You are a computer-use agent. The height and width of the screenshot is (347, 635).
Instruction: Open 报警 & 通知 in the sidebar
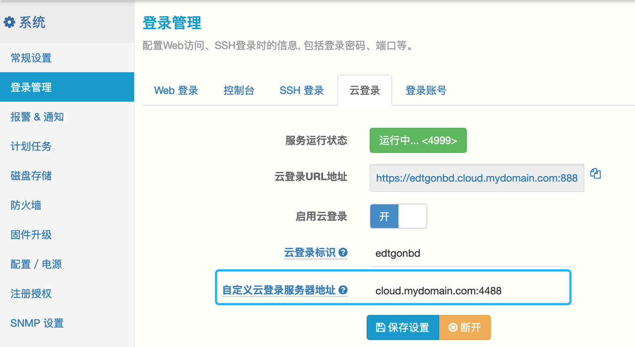pyautogui.click(x=37, y=117)
